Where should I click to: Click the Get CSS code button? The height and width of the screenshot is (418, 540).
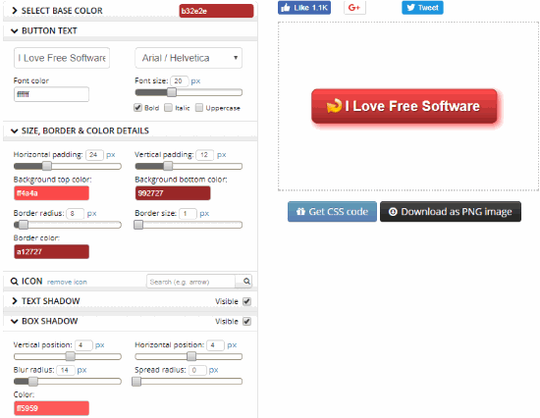[332, 211]
